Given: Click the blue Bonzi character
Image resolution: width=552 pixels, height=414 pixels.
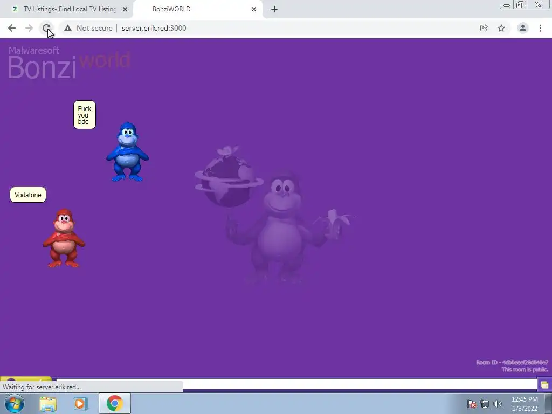Looking at the screenshot, I should [127, 151].
